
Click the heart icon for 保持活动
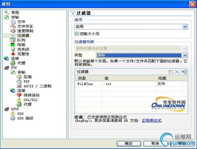19,95
